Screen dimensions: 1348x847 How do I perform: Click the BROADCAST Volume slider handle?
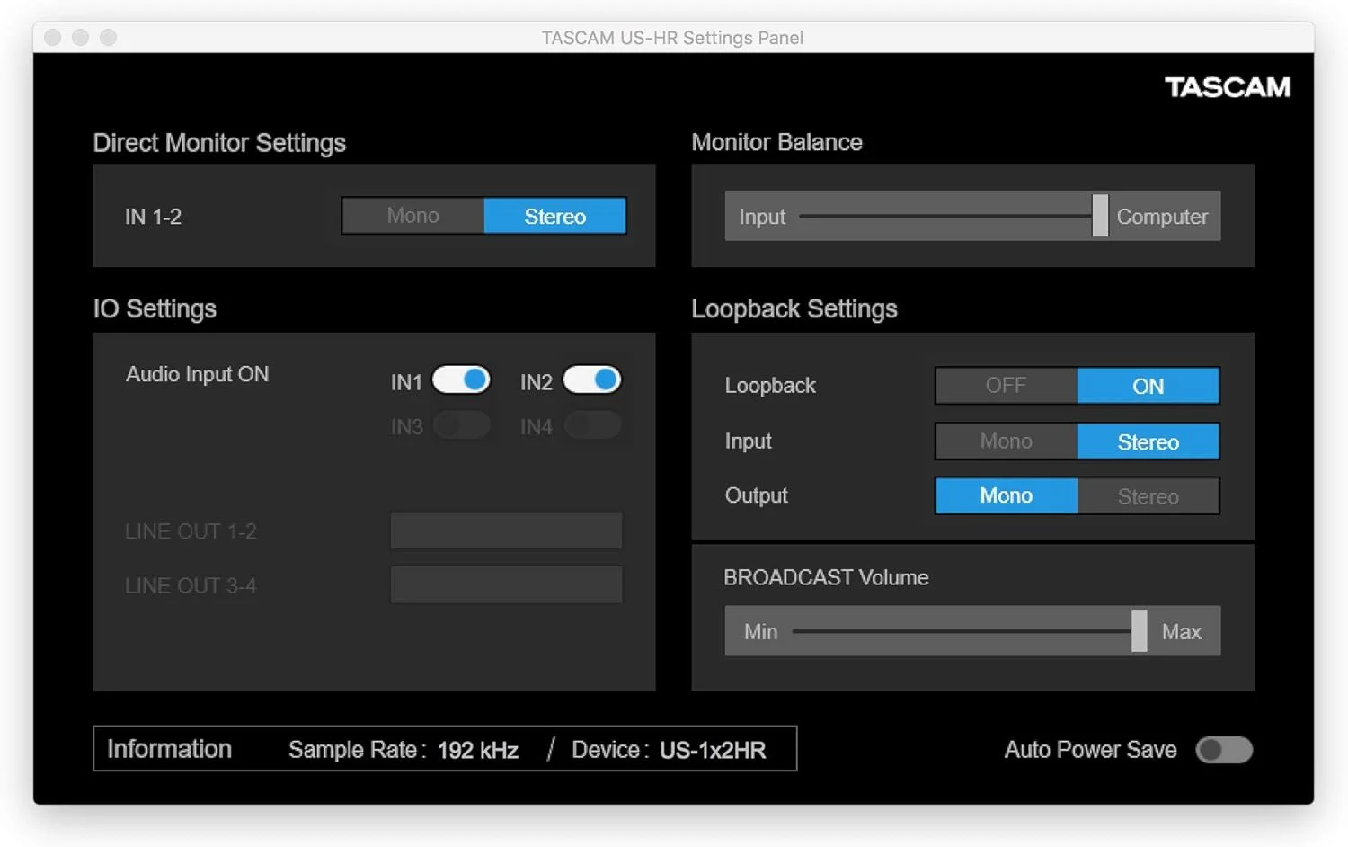pos(1139,630)
